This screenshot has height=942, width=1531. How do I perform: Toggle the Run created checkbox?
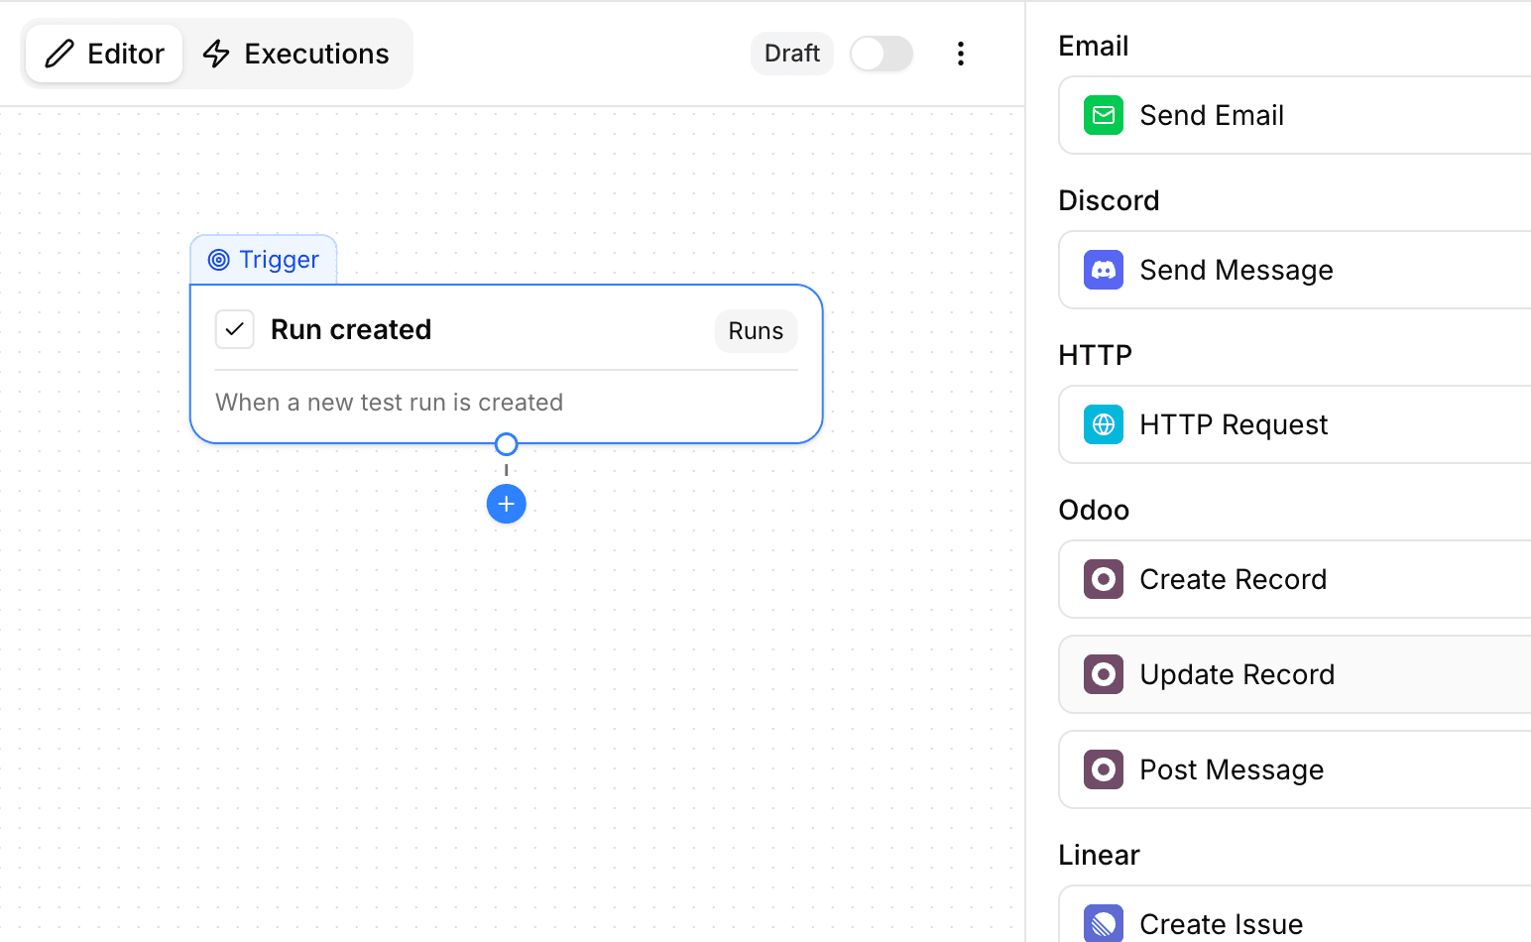click(235, 329)
